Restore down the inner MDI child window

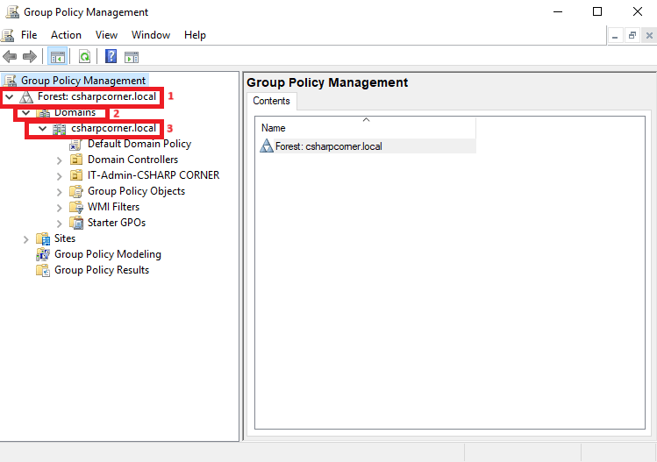coord(632,36)
